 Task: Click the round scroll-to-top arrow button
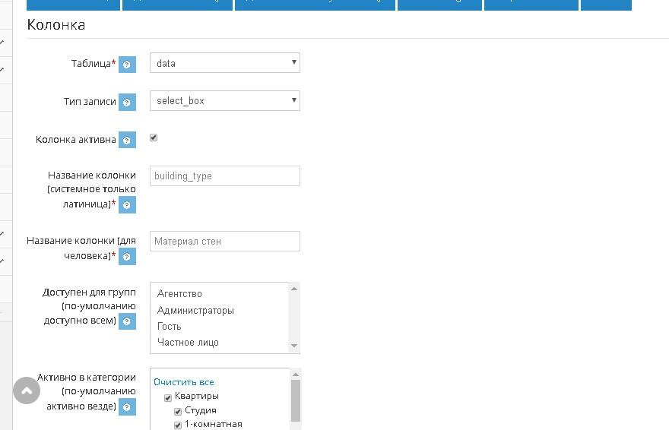point(27,390)
